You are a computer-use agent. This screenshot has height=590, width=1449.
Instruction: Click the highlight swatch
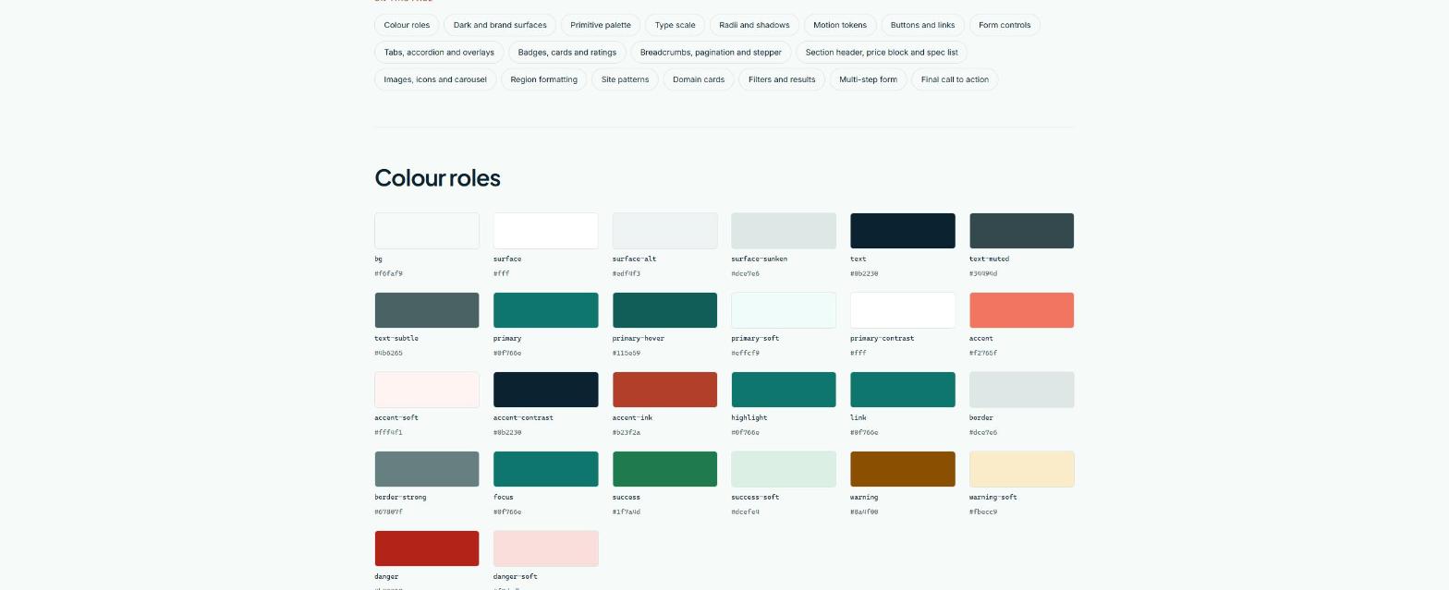point(784,390)
